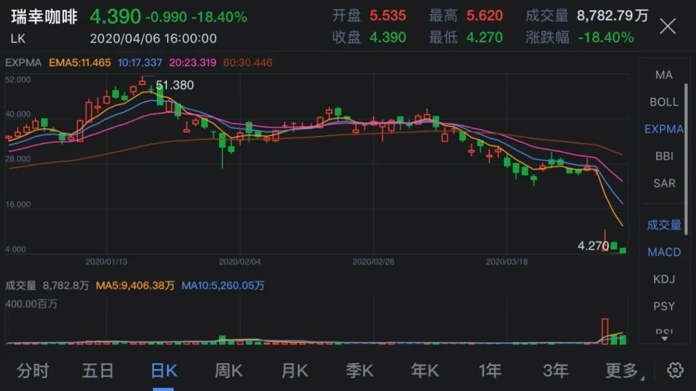Viewport: 696px width, 391px height.
Task: Click the 最高 5.620 value
Action: click(484, 16)
